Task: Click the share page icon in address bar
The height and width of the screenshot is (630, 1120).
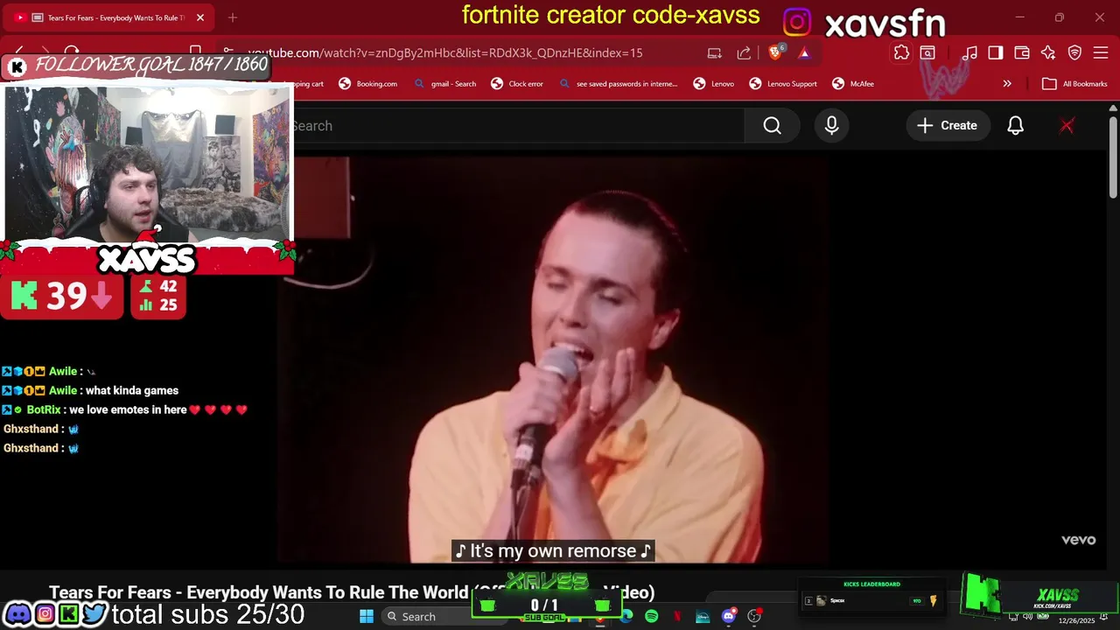Action: [744, 52]
